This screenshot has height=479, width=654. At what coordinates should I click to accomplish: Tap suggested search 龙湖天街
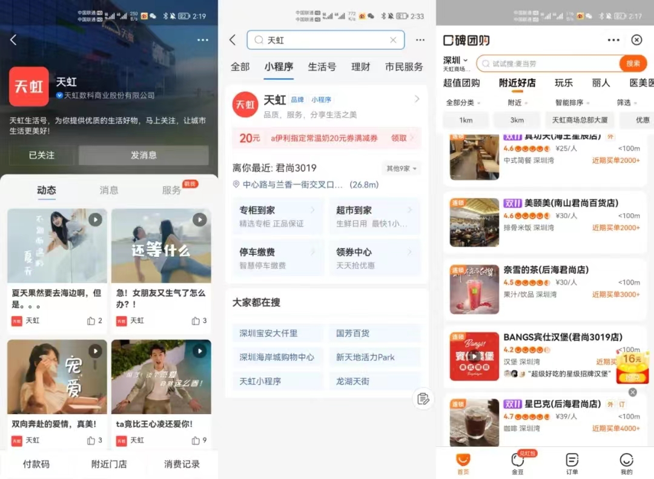pos(375,382)
